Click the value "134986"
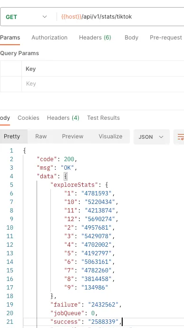184x328 pixels. tap(95, 288)
